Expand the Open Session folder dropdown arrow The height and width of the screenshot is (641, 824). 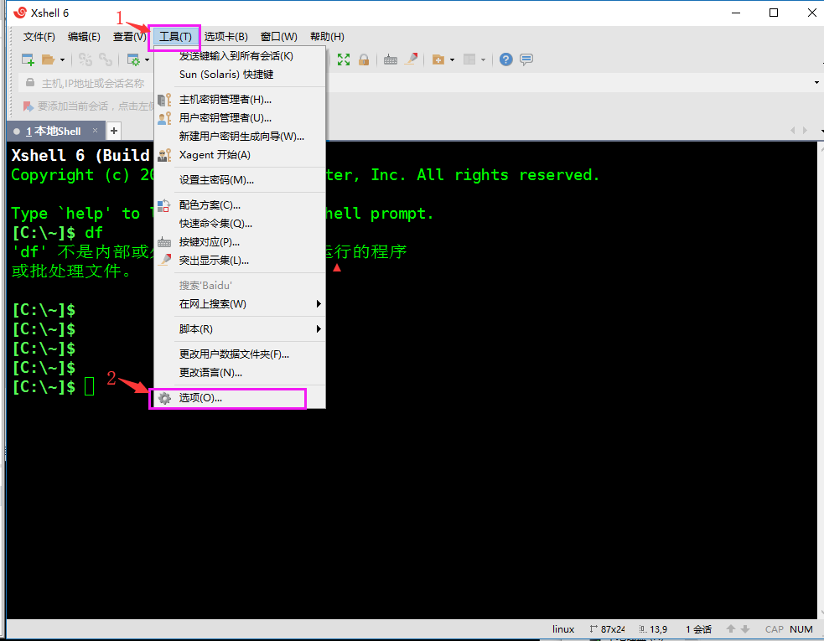pyautogui.click(x=63, y=59)
